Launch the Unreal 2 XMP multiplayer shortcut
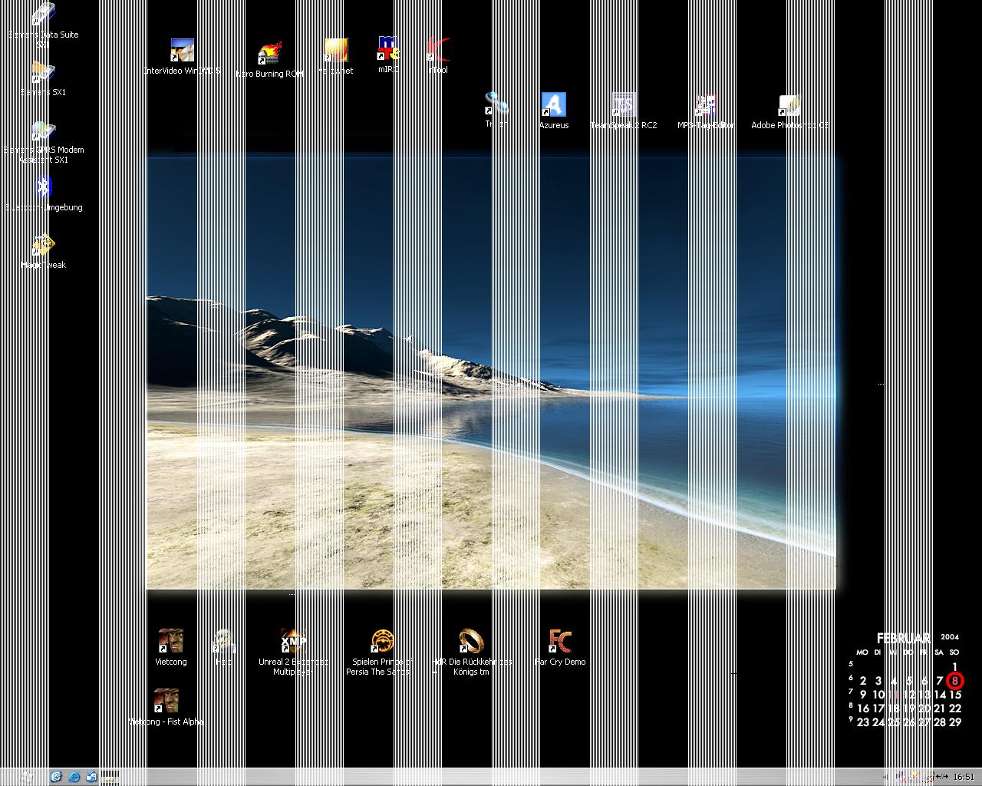The width and height of the screenshot is (982, 786). coord(293,642)
